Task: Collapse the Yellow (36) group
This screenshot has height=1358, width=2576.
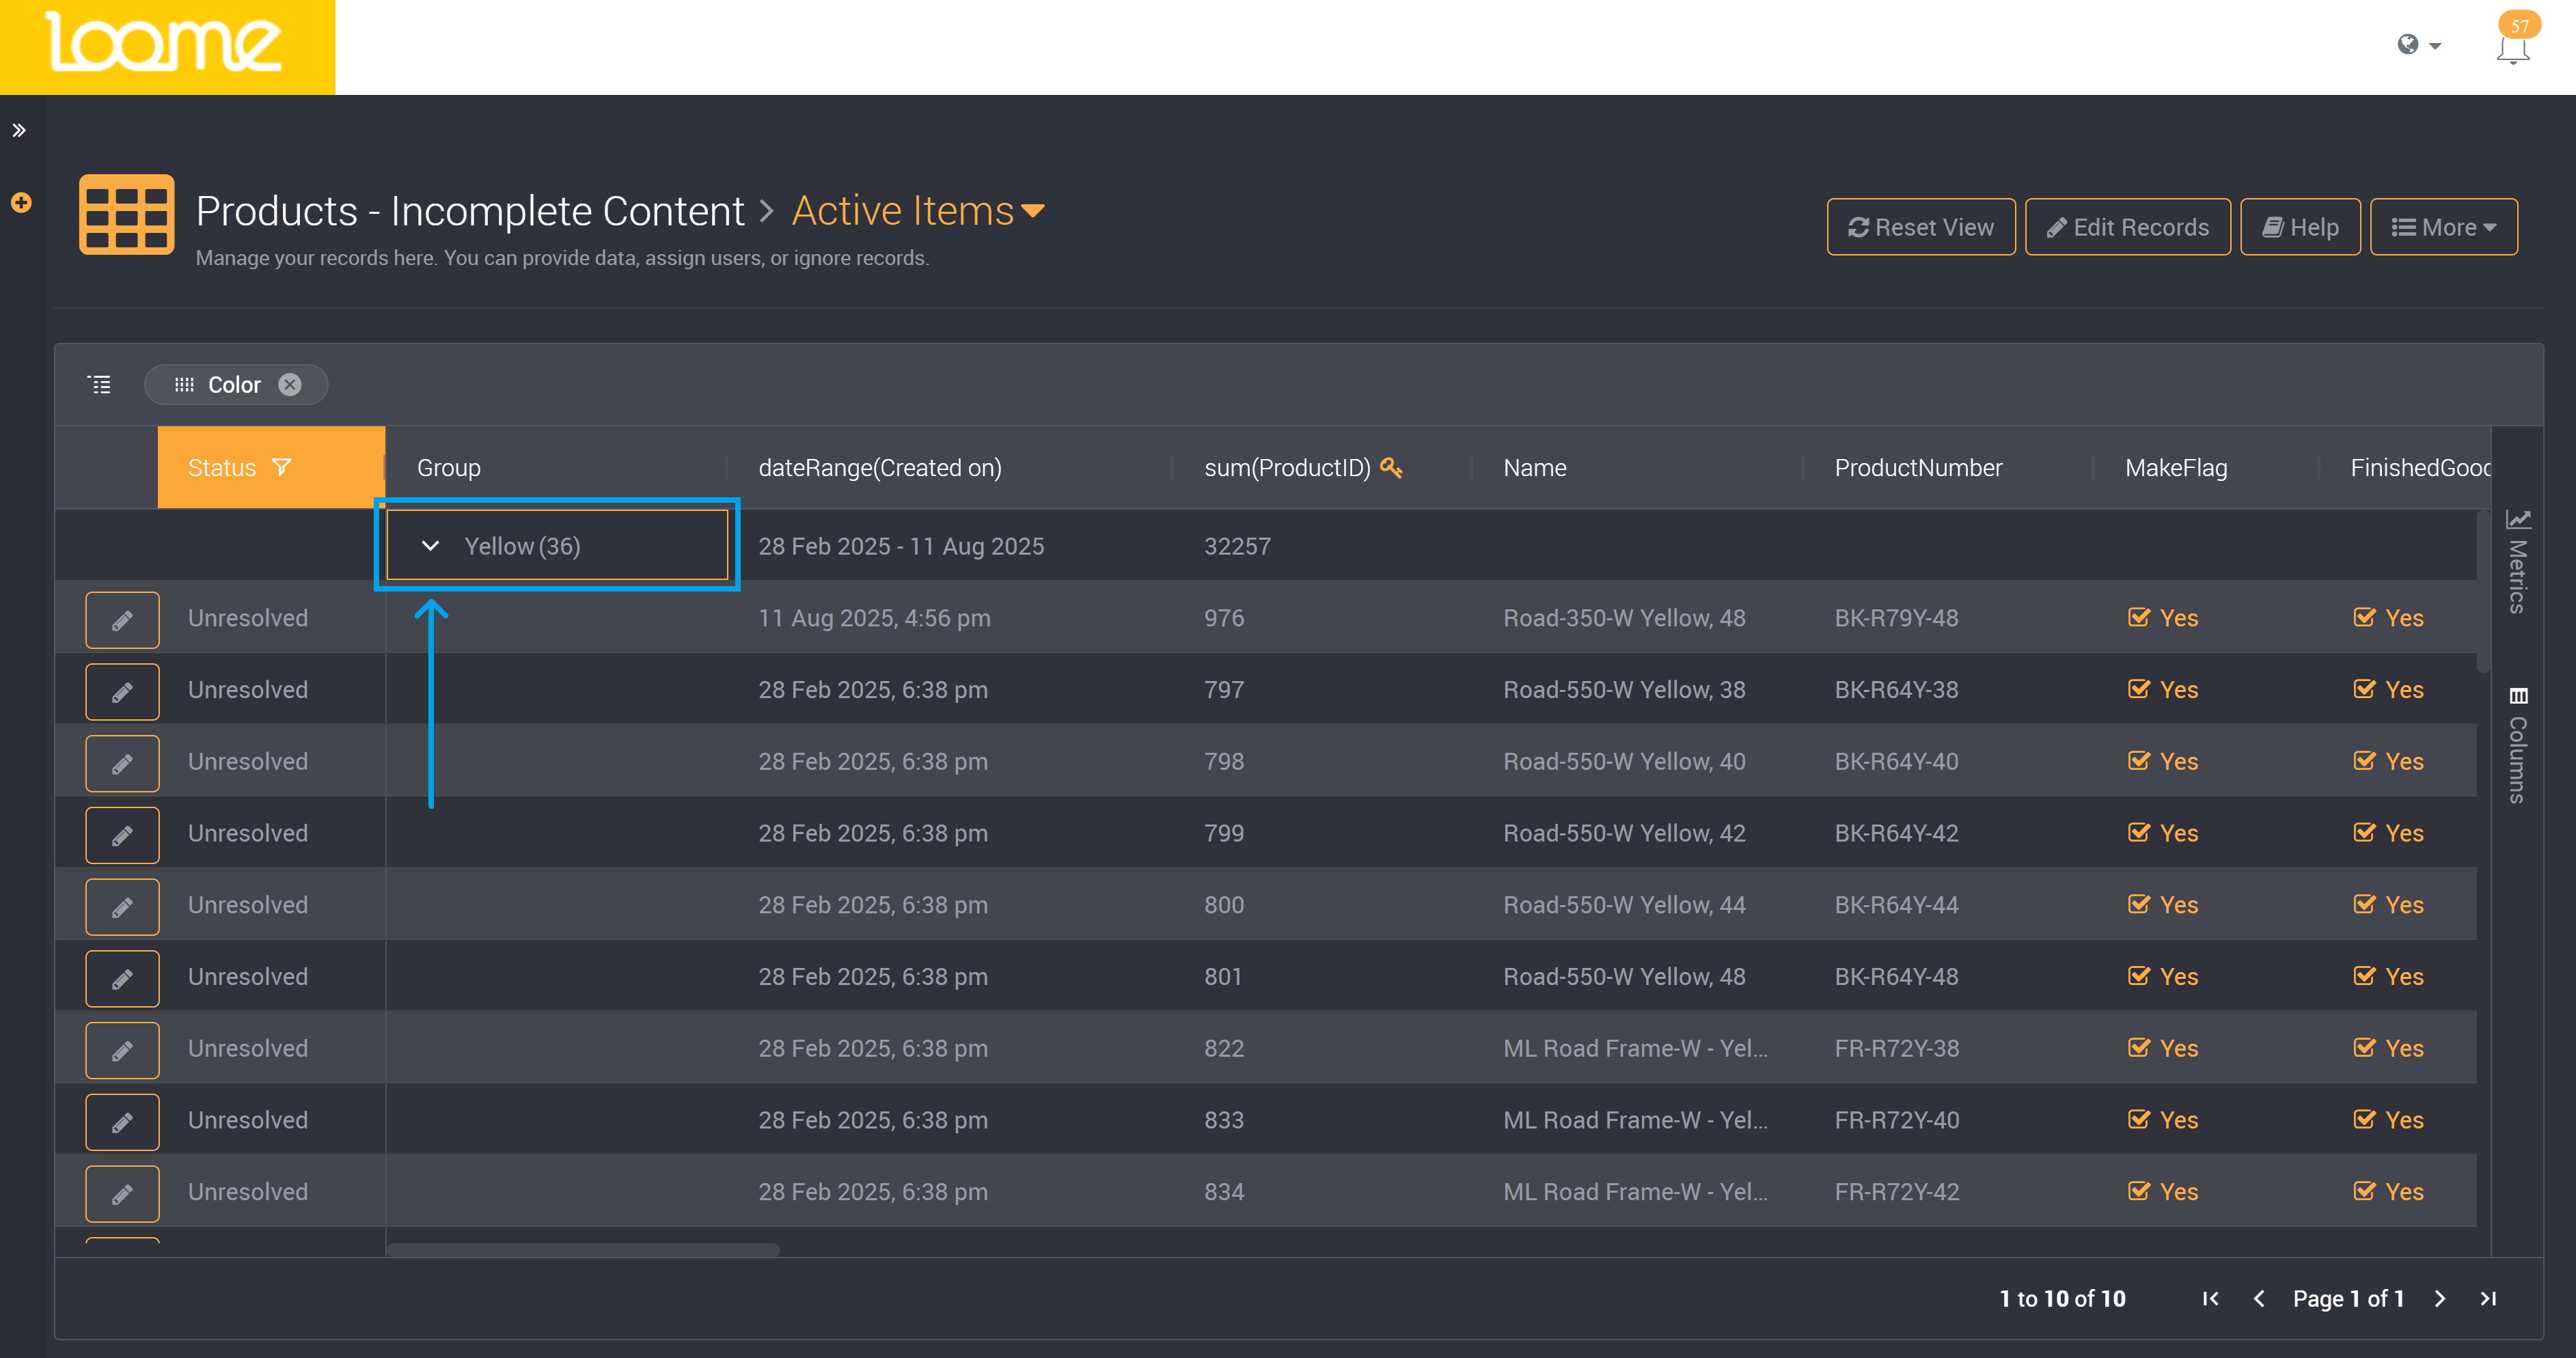Action: (430, 546)
